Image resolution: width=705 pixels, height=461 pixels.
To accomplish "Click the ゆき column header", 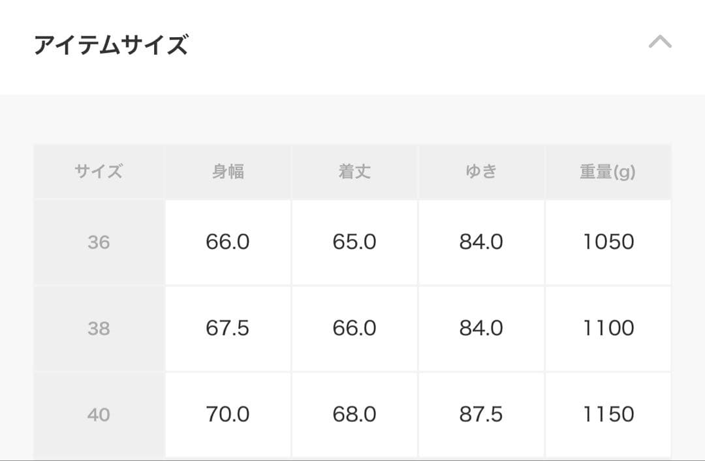I will [481, 171].
